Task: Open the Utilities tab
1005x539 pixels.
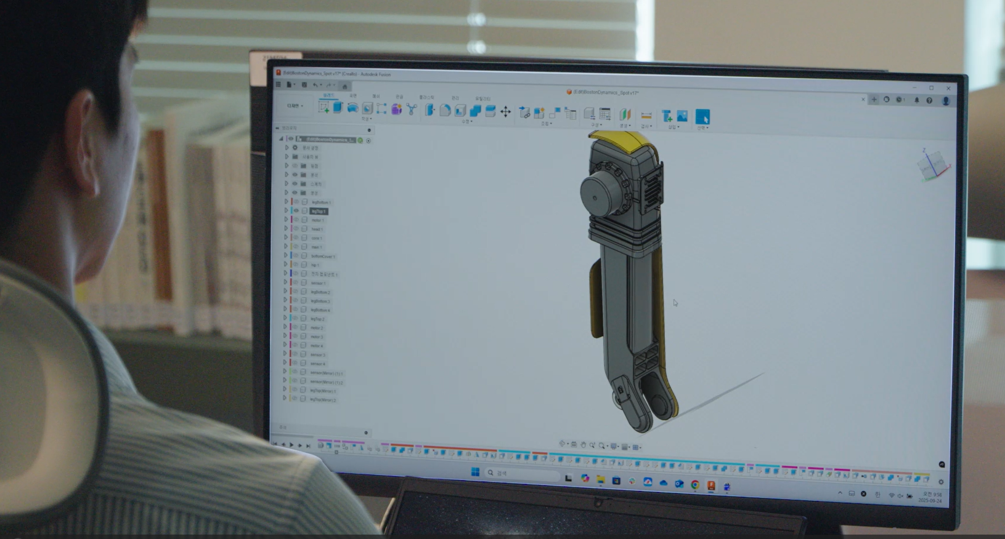Action: pos(482,98)
